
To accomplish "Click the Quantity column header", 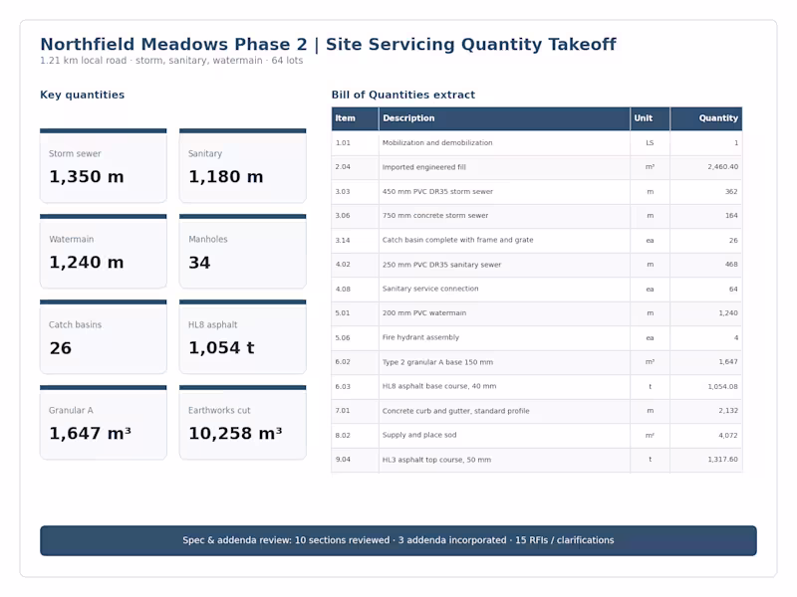I will pos(706,118).
